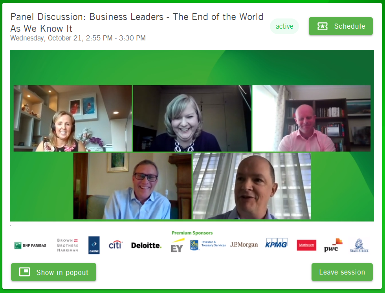Viewport: 385px width, 293px height.
Task: Click the J.P.Morgan logo
Action: pos(244,245)
